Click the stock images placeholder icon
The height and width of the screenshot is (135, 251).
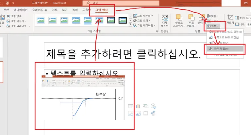(138, 113)
